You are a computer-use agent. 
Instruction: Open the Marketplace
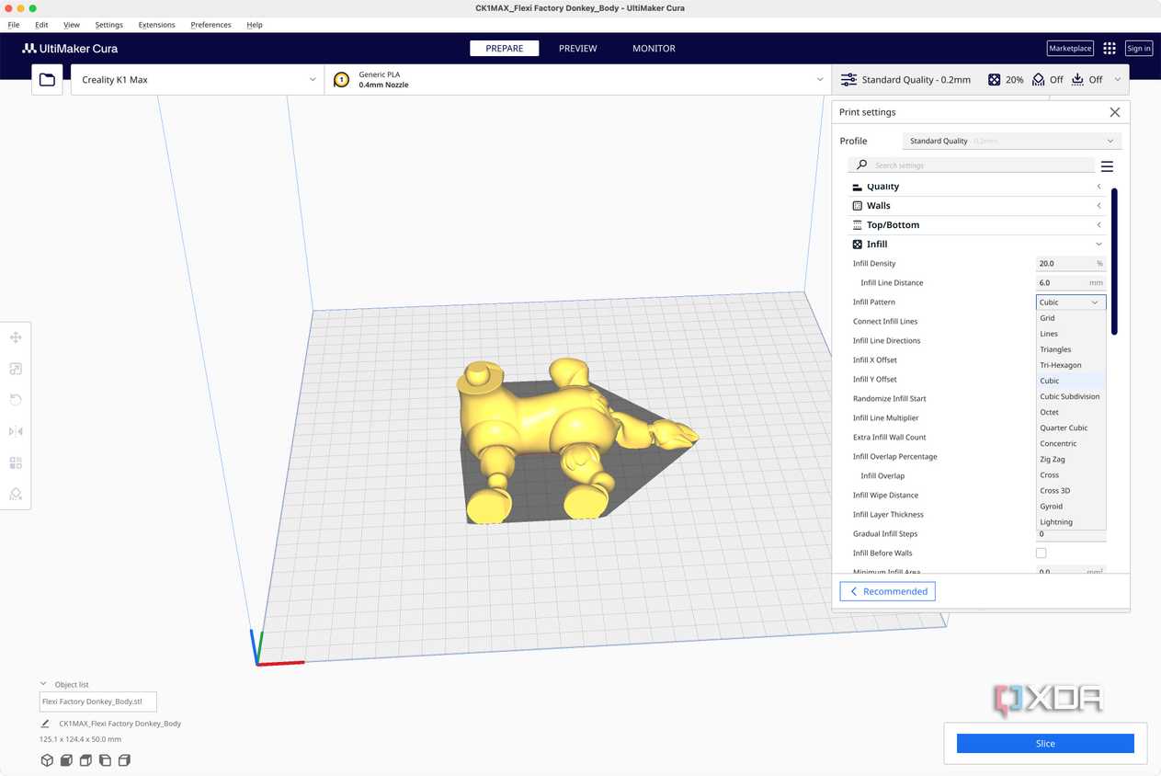[1070, 49]
